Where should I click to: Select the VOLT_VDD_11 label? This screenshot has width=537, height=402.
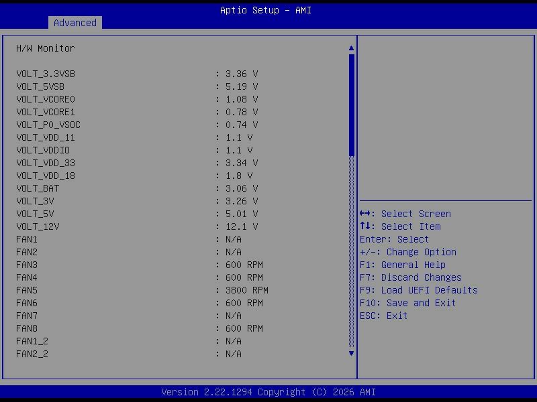click(46, 137)
